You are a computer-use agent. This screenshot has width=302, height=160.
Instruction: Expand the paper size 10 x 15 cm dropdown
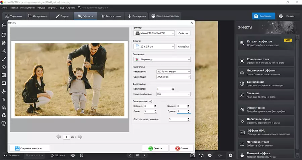tap(154, 47)
